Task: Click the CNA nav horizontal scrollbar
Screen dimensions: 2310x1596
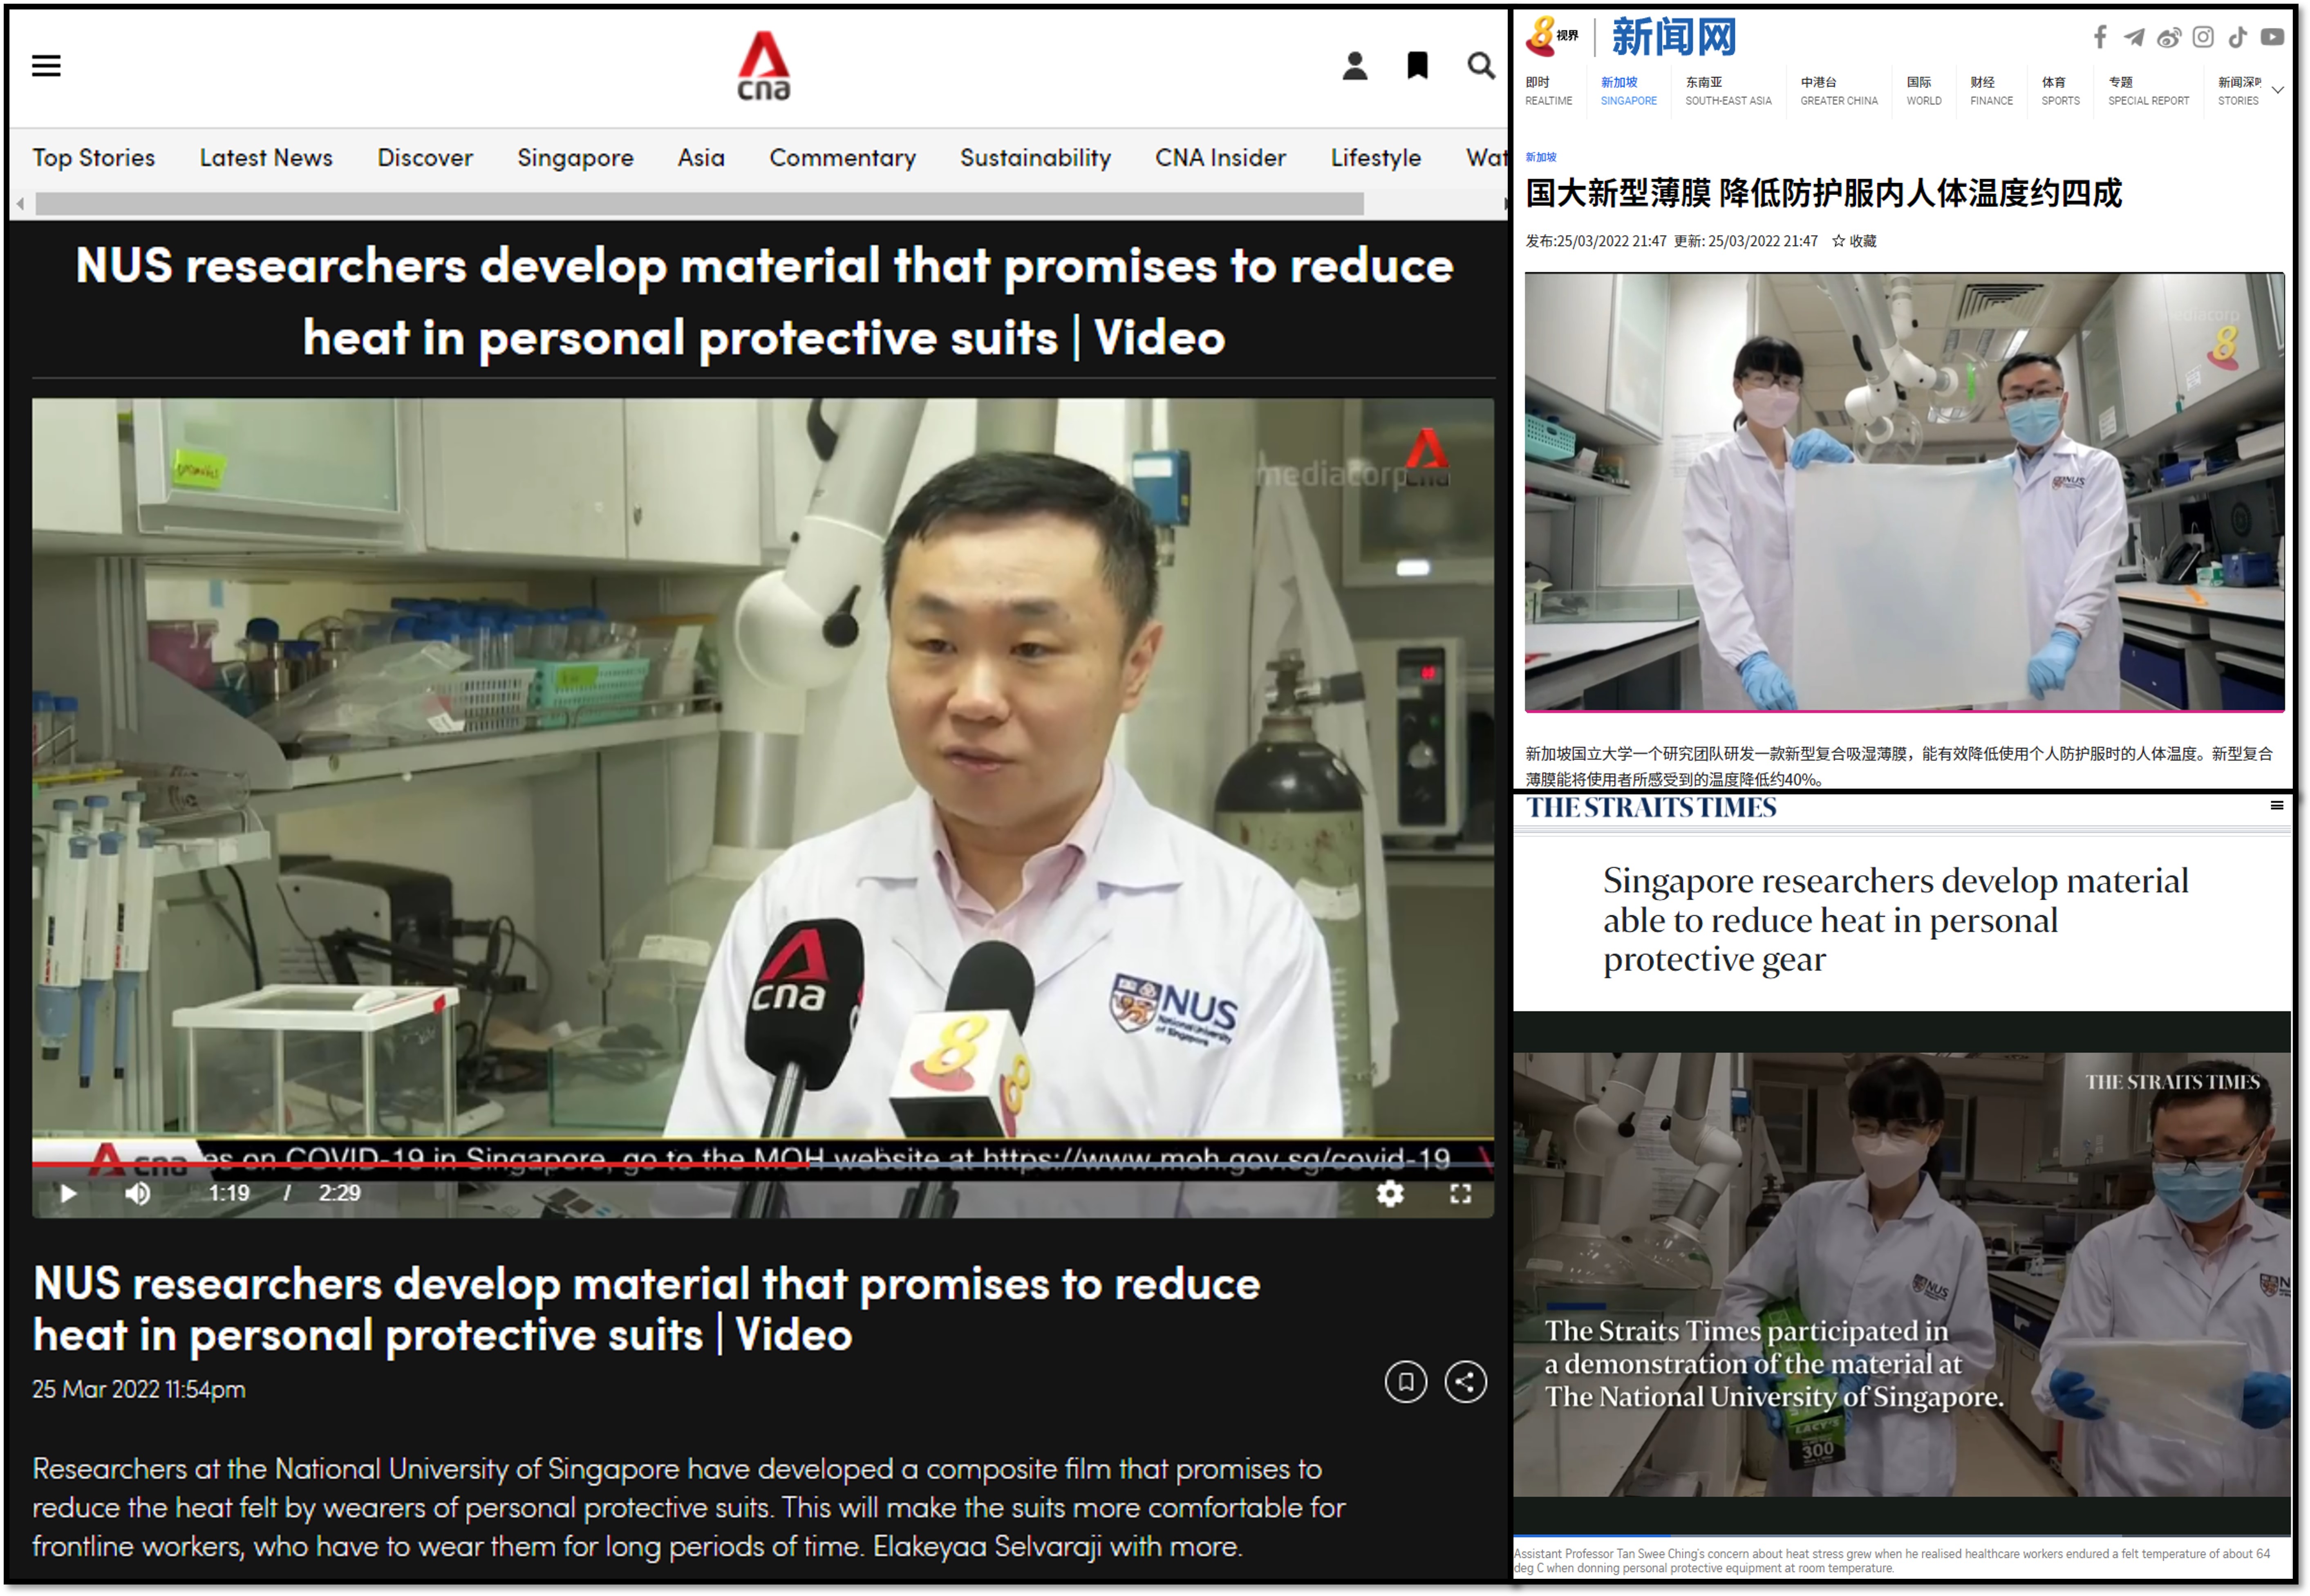Action: click(700, 204)
